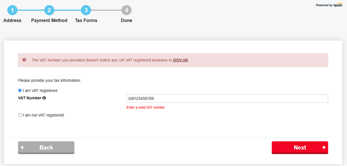Return to previous step with Back
The height and width of the screenshot is (167, 347).
tap(46, 148)
